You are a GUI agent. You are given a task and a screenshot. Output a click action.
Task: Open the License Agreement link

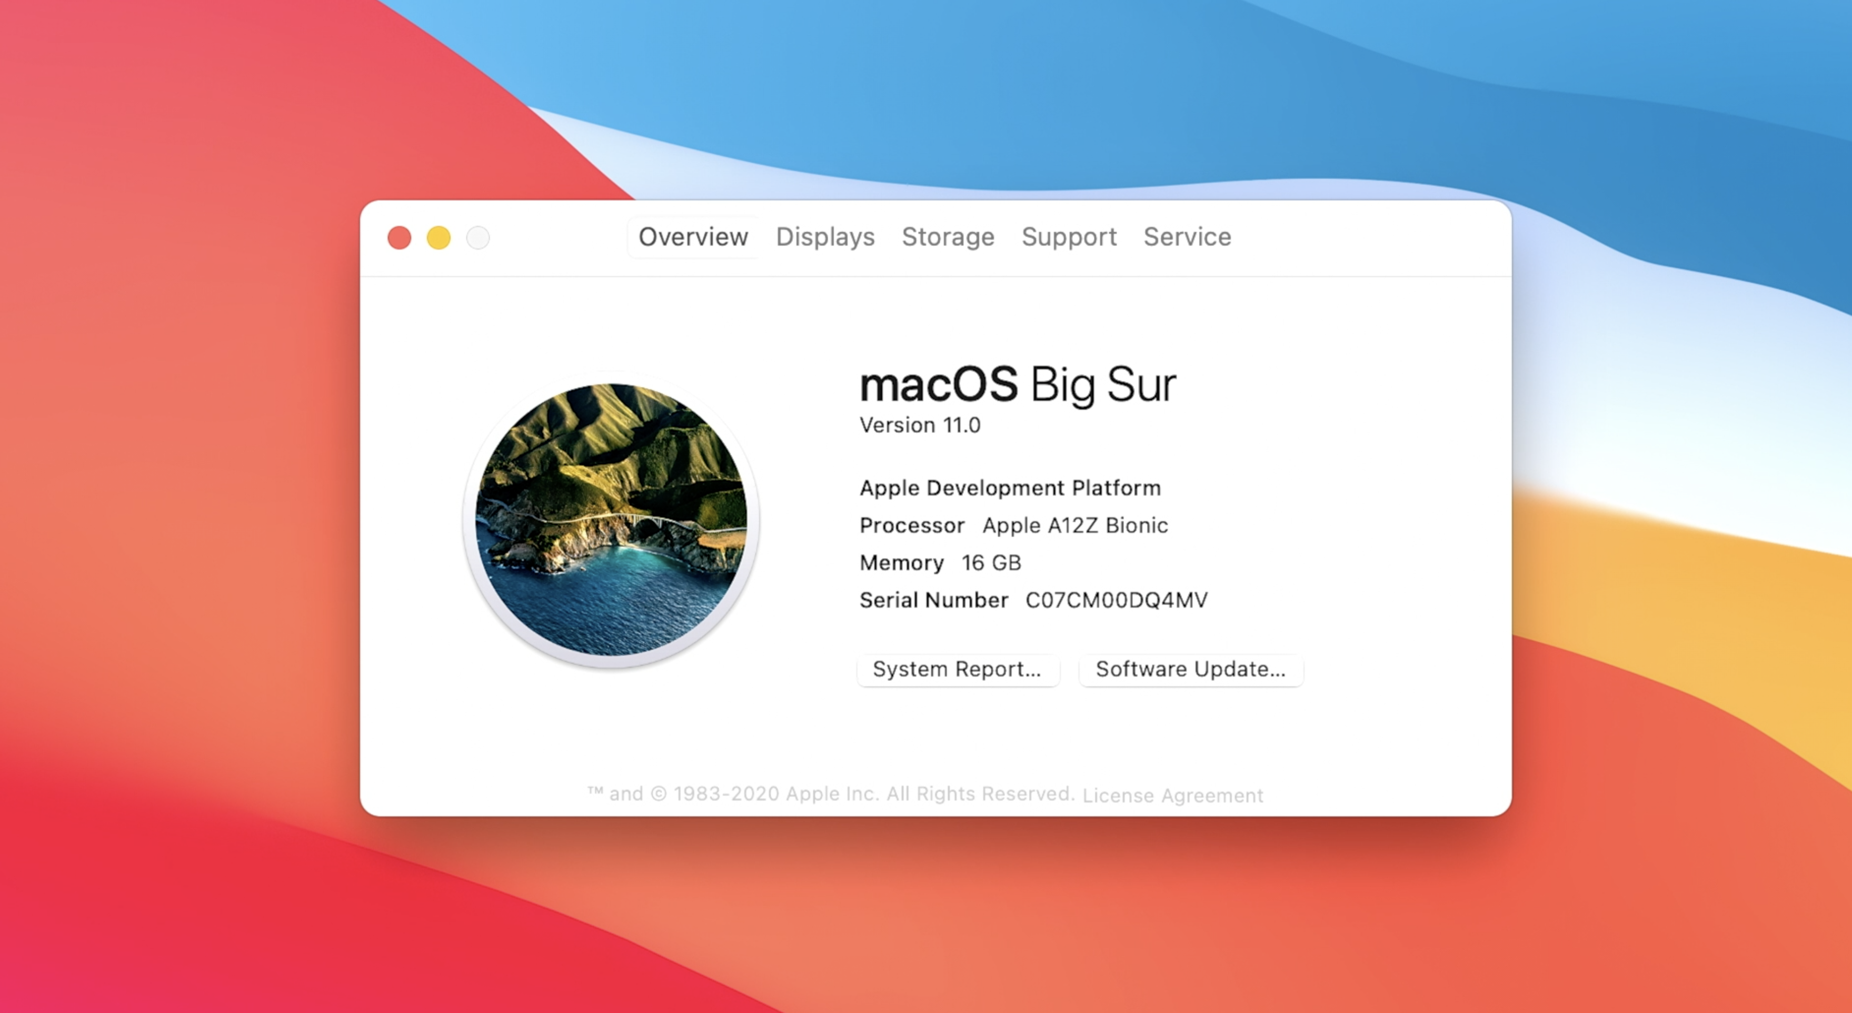1172,795
